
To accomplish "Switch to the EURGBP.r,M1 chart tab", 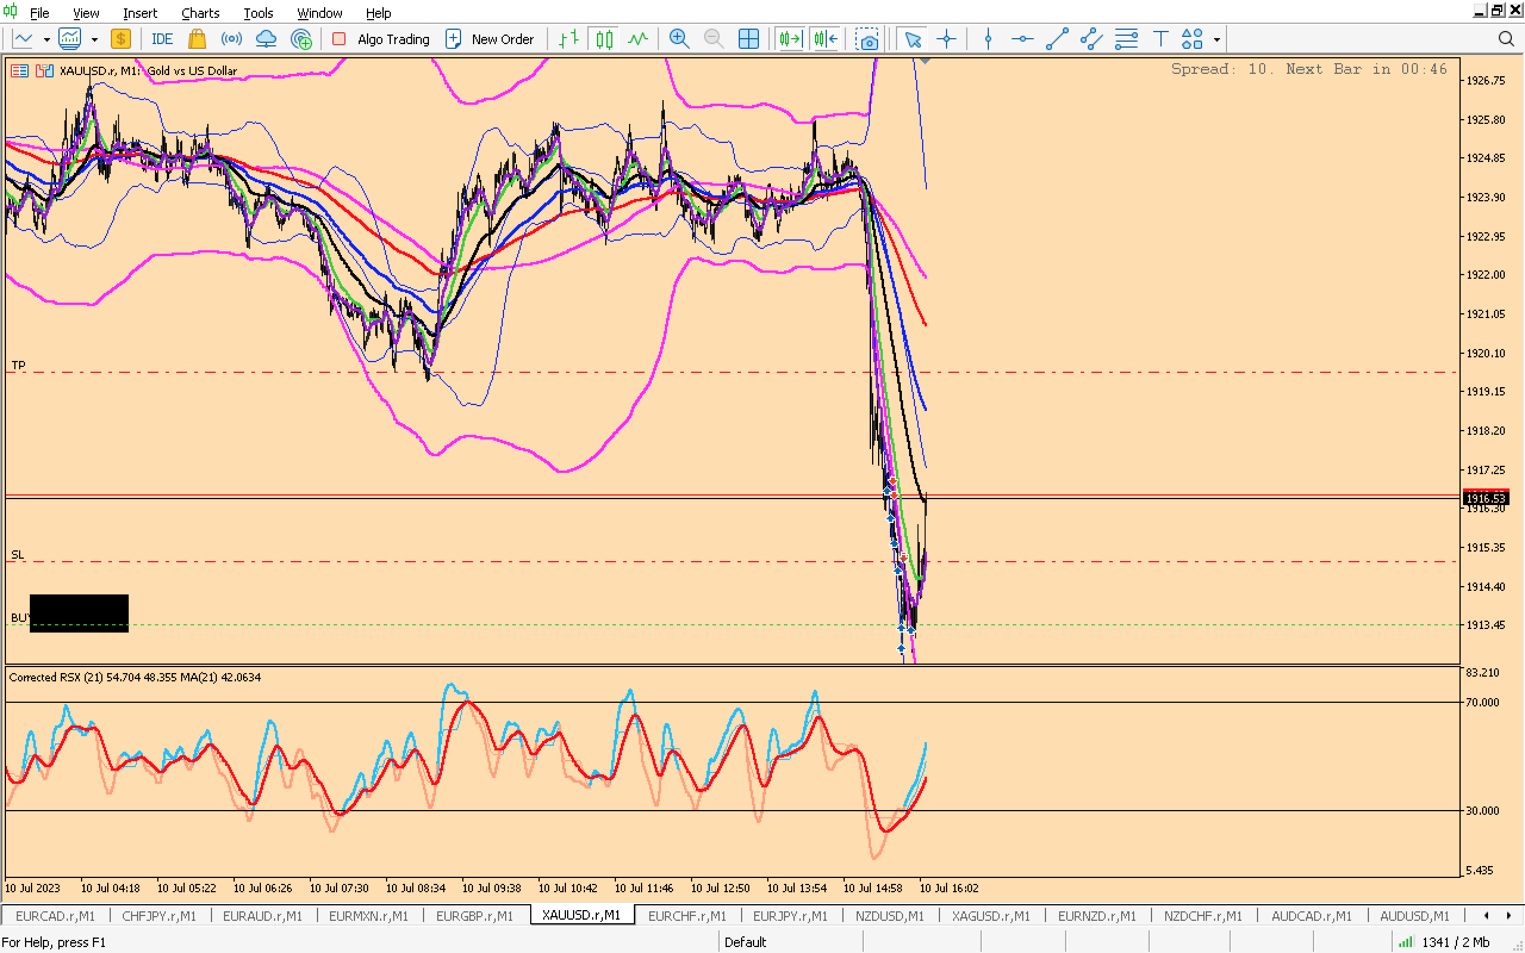I will [x=475, y=915].
